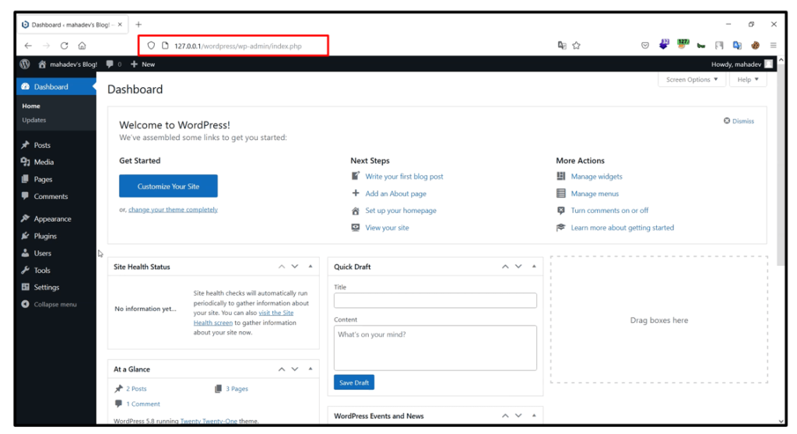Move Quick Draft box down
797x434 pixels.
coord(518,266)
